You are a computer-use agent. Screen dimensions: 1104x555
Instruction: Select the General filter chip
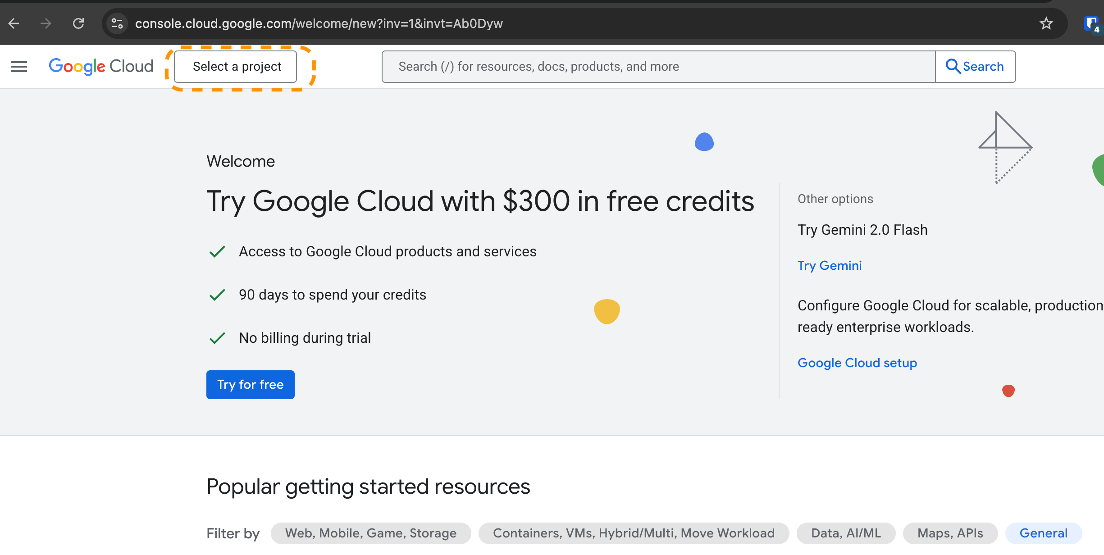pos(1043,533)
